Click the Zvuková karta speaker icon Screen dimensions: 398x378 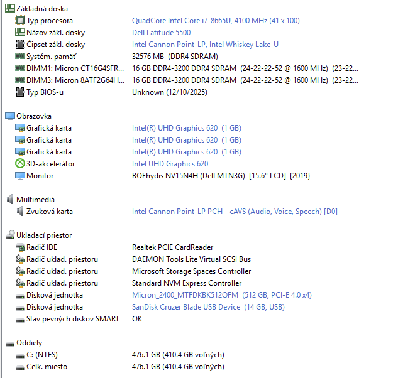(x=19, y=211)
